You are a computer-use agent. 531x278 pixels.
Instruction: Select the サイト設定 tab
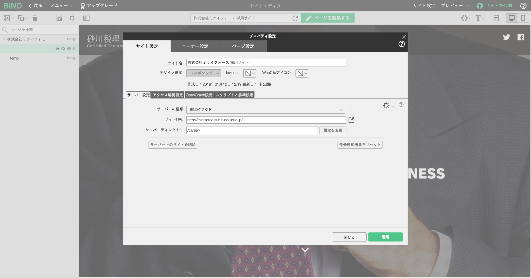point(147,46)
